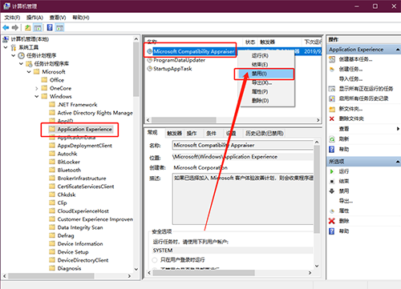This screenshot has width=401, height=289.
Task: Click 启用所有任务历史记录 action
Action: click(x=363, y=98)
